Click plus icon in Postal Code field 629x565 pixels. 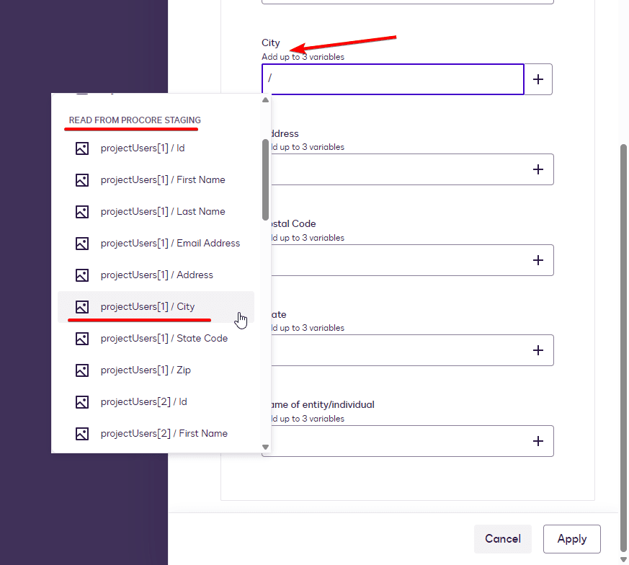[538, 260]
